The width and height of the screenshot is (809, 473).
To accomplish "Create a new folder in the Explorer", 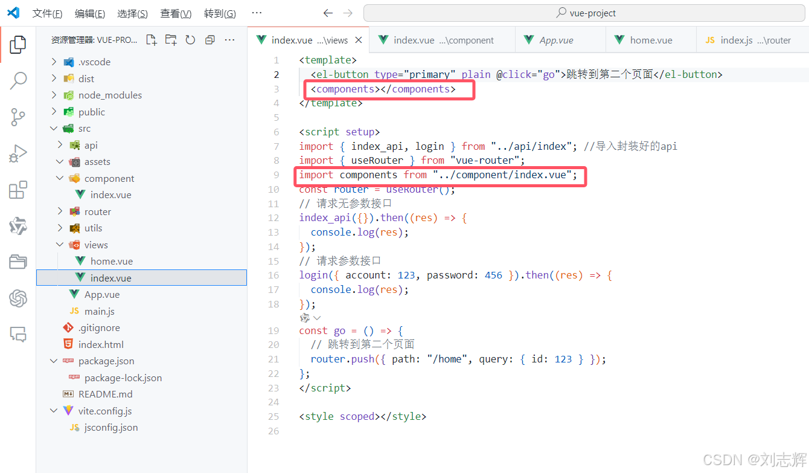I will (170, 38).
